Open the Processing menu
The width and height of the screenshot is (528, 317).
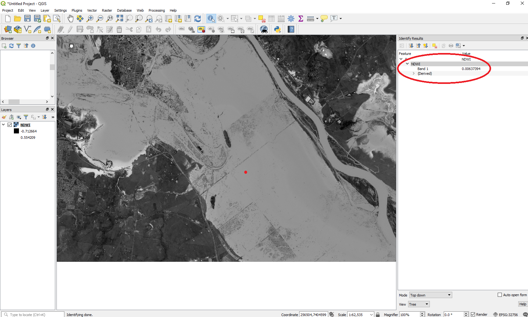click(x=157, y=10)
